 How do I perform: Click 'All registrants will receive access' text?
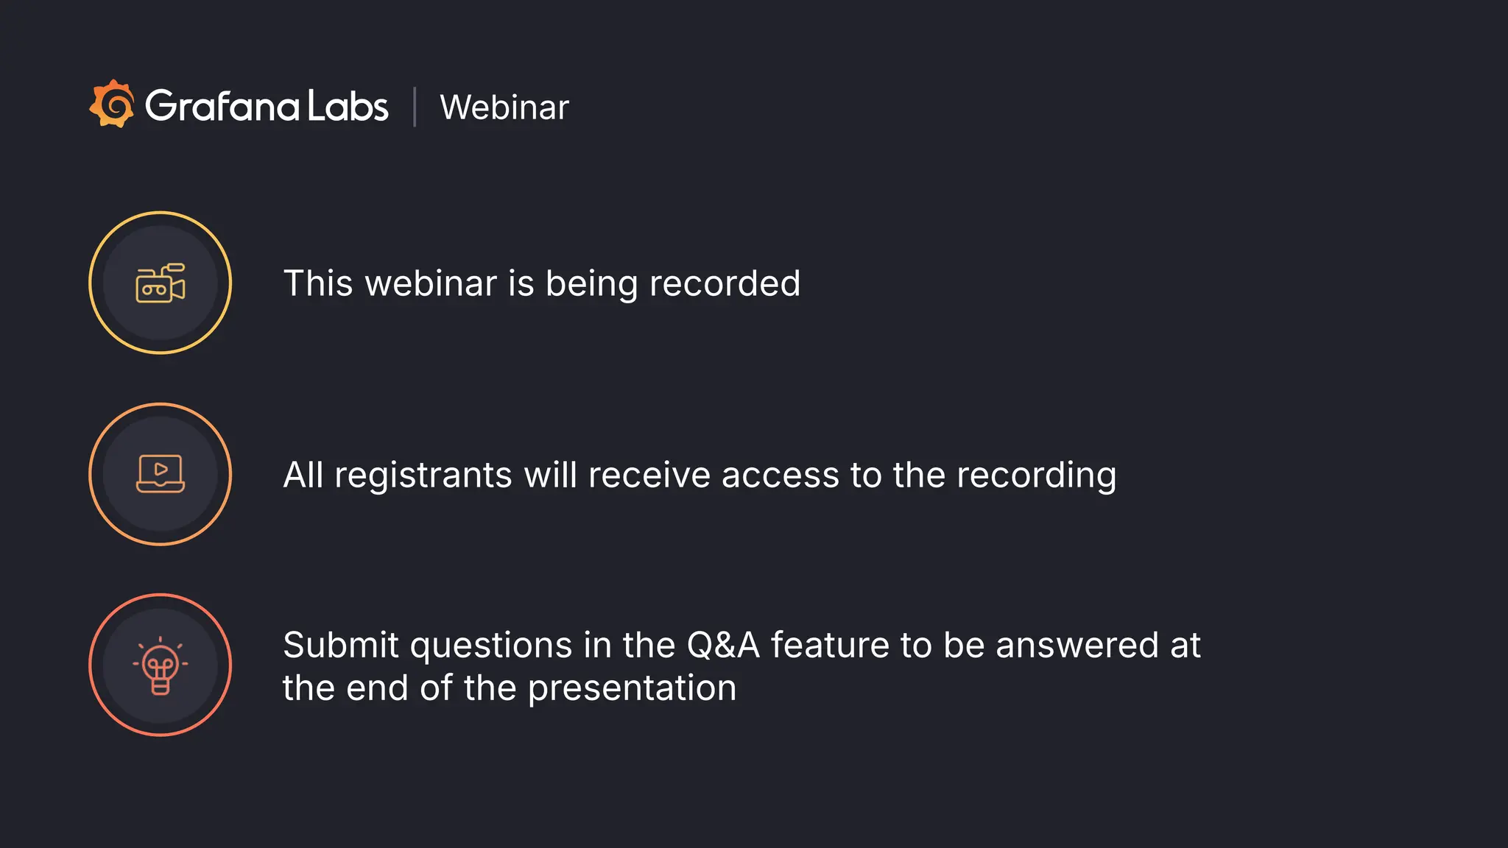coord(700,475)
